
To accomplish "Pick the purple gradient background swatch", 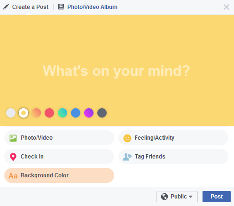I will pos(89,113).
